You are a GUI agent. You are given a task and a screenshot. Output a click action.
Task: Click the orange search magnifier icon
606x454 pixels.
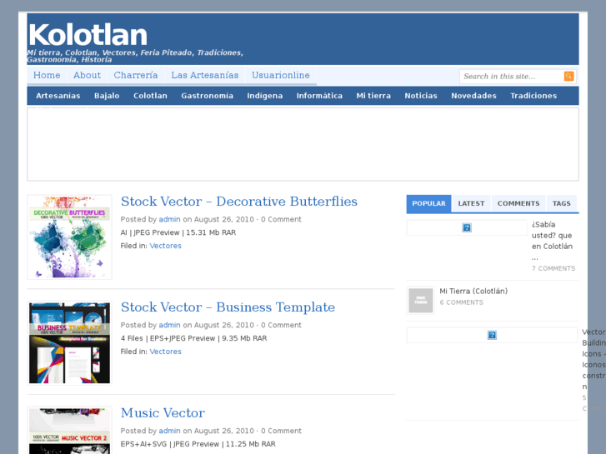(568, 76)
